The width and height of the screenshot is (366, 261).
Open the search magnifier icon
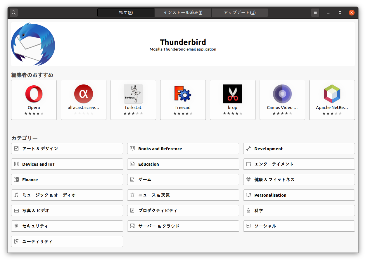(x=14, y=13)
